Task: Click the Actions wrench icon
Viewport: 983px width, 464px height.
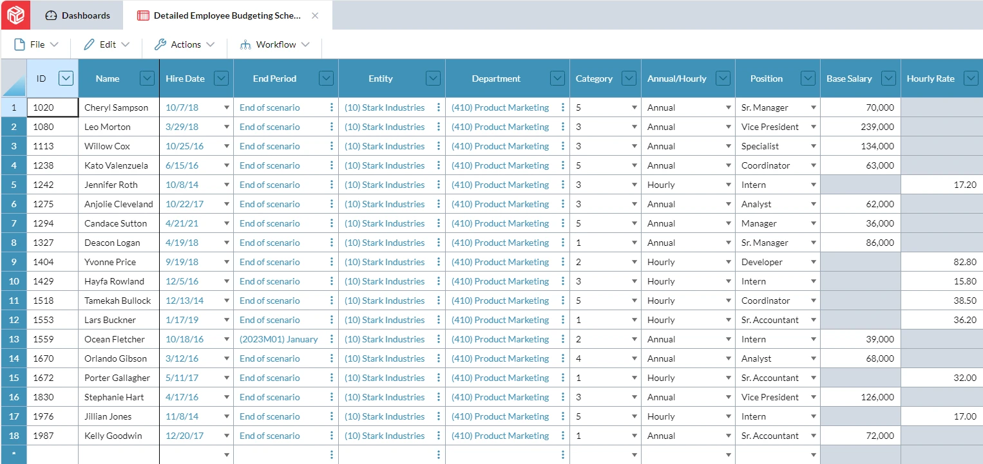Action: pos(160,44)
